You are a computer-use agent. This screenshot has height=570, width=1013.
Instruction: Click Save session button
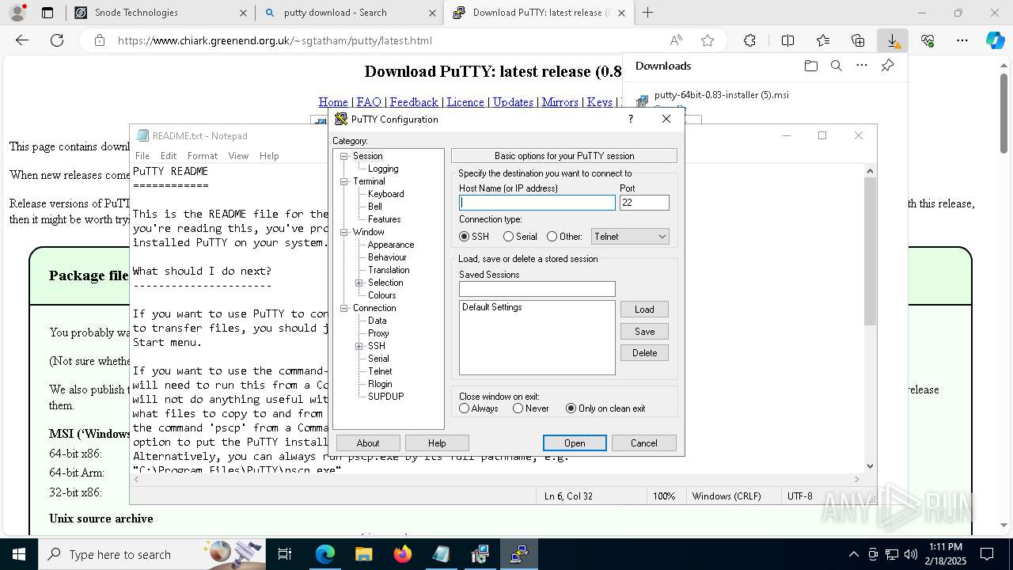[x=644, y=332]
